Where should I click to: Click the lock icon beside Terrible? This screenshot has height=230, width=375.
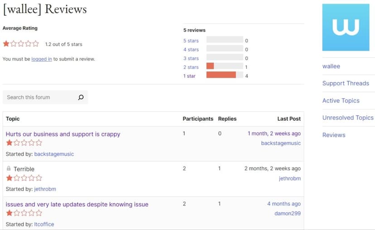point(9,168)
